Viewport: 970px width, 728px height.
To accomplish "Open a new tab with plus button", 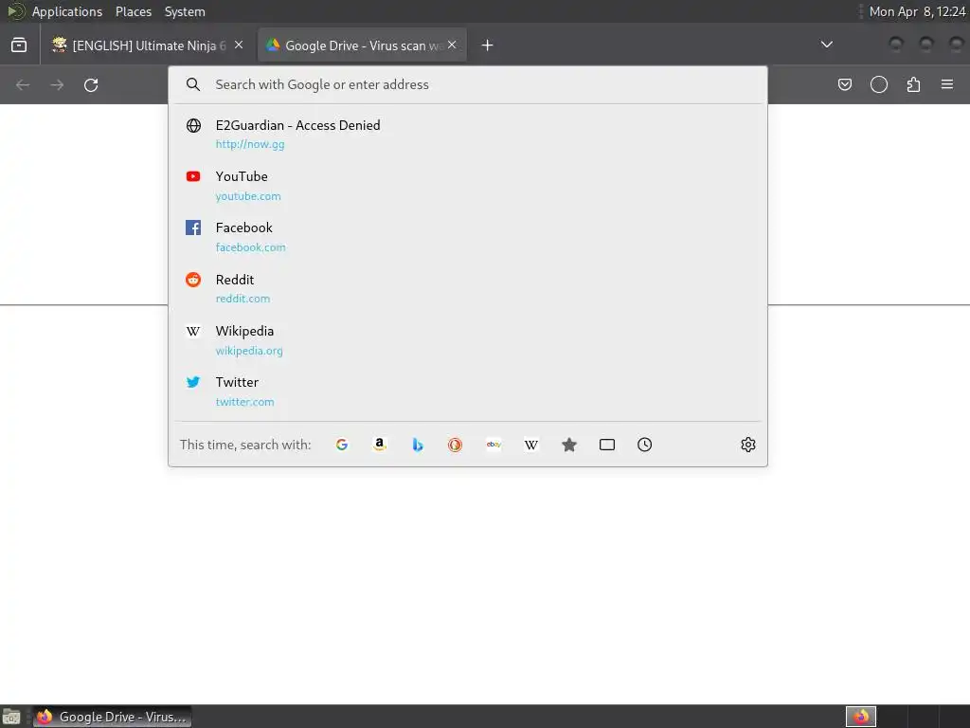I will pyautogui.click(x=487, y=45).
